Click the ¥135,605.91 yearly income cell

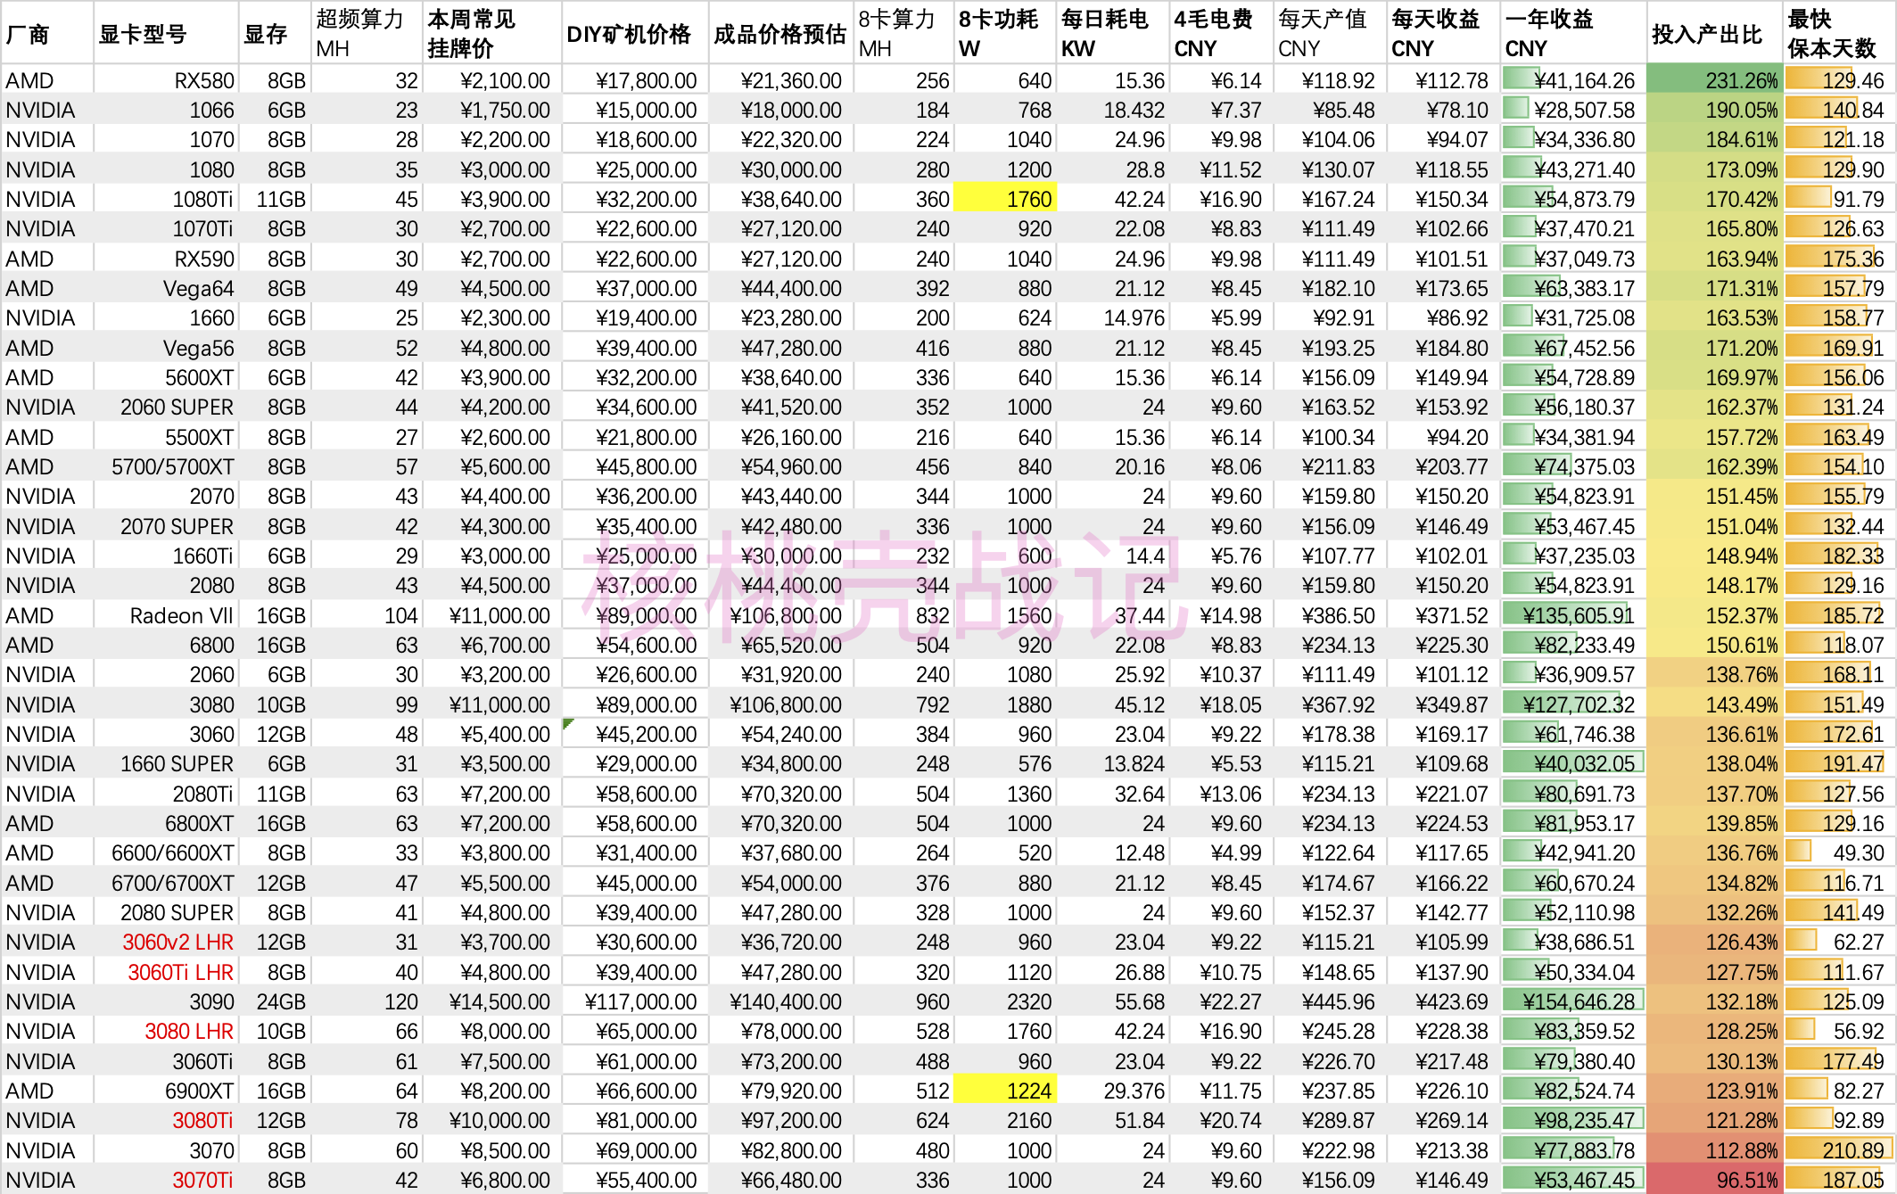[1574, 615]
